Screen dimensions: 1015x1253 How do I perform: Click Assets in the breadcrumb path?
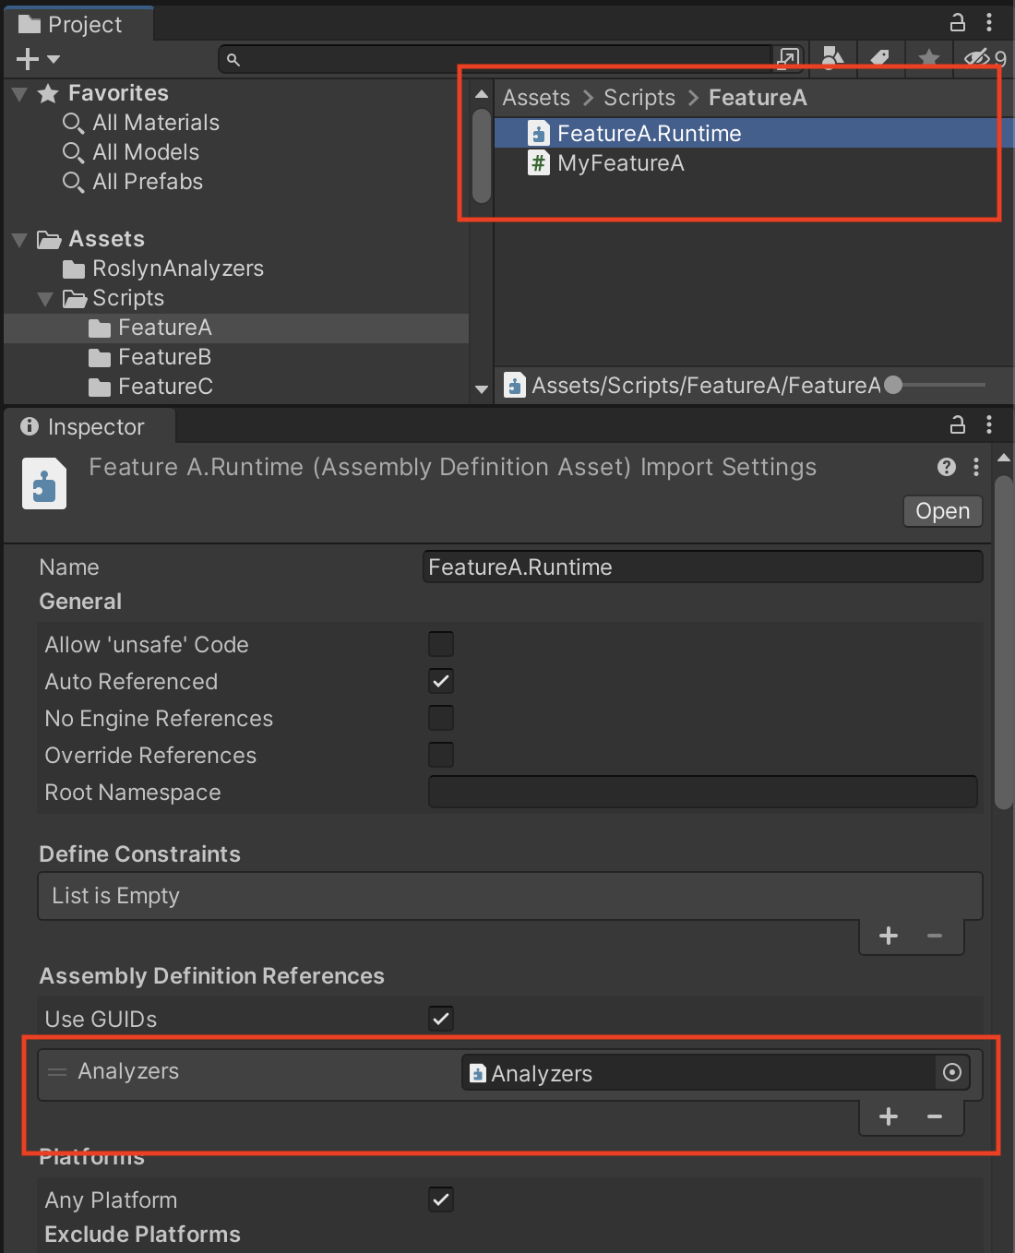[536, 98]
